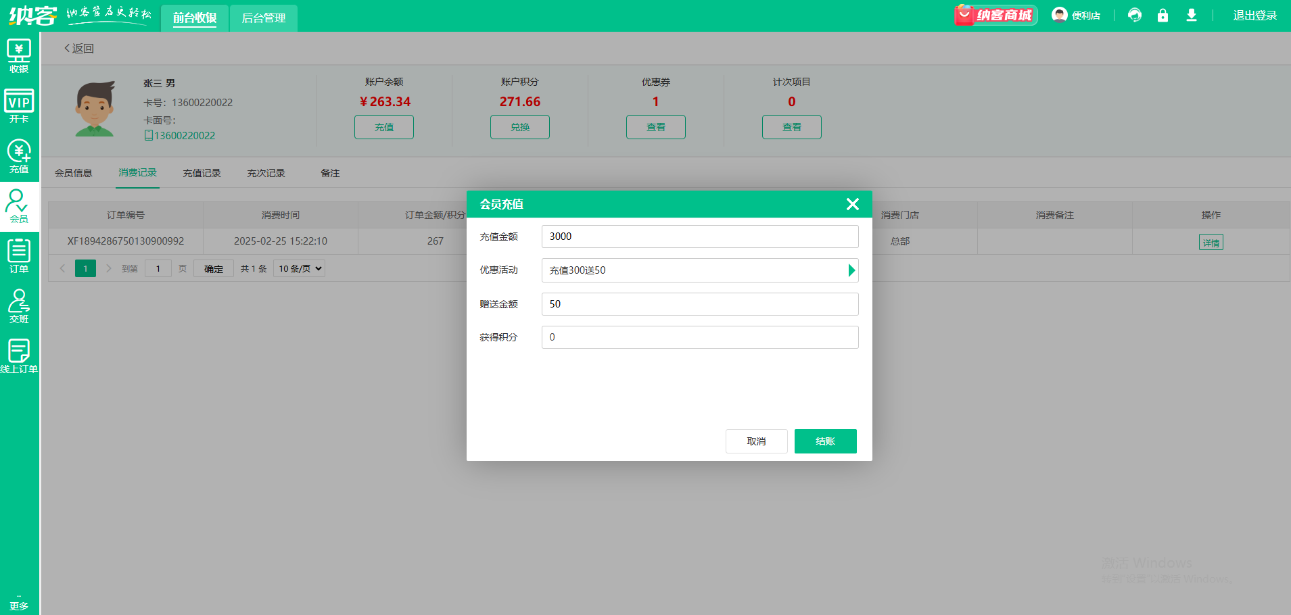The width and height of the screenshot is (1291, 615).
Task: Click the 订单编号 column header
Action: pyautogui.click(x=126, y=215)
